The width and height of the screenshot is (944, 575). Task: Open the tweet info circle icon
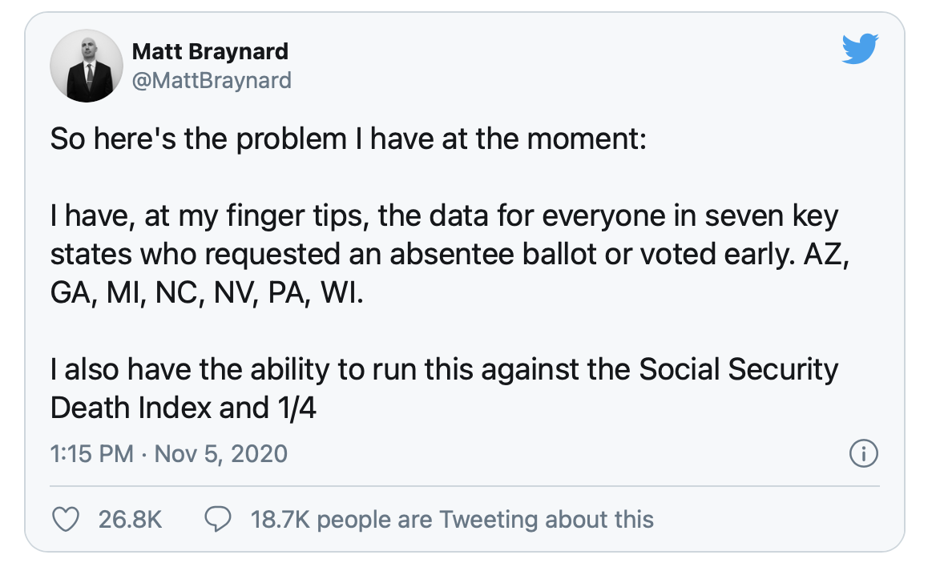point(863,453)
